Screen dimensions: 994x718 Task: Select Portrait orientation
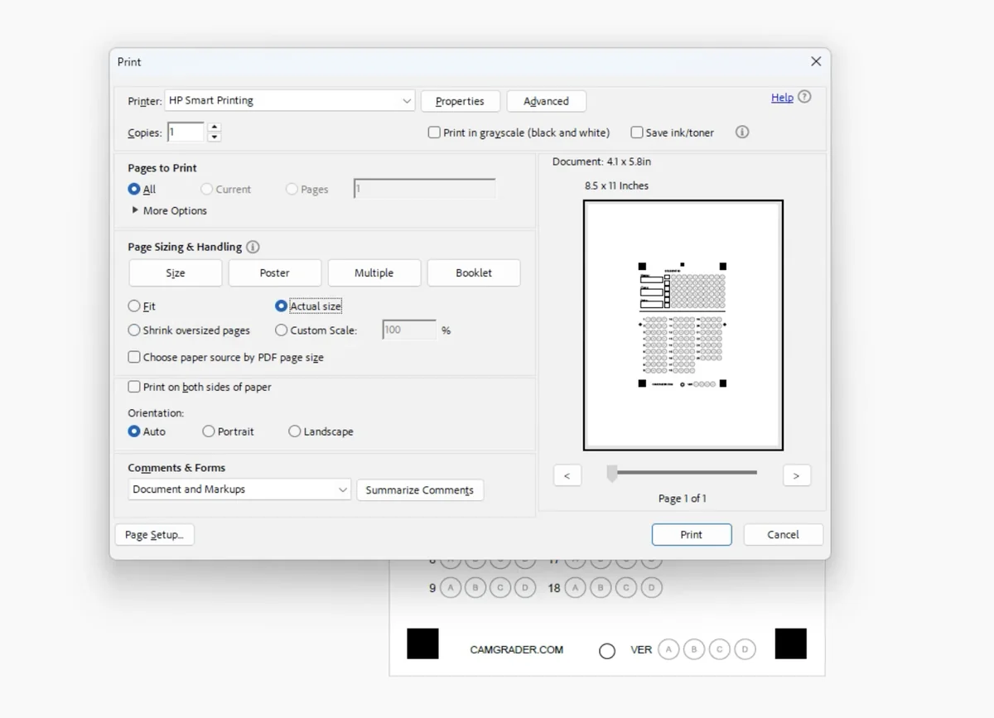point(209,431)
